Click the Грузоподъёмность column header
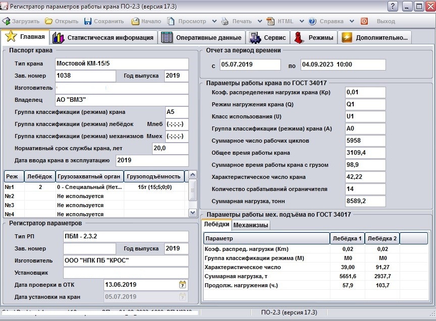436x321 pixels. (x=154, y=176)
